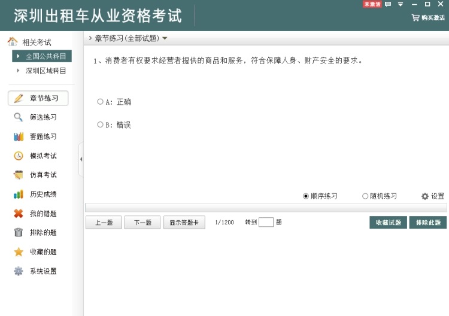Collapse the left sidebar with the handle

pyautogui.click(x=81, y=159)
